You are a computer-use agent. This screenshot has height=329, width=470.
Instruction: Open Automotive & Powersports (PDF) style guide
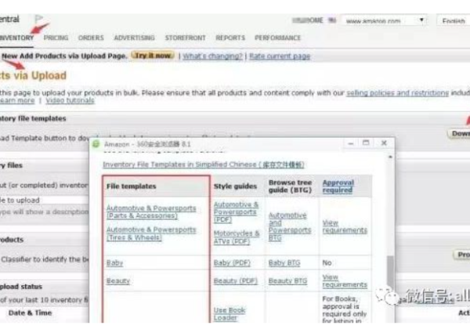236,211
